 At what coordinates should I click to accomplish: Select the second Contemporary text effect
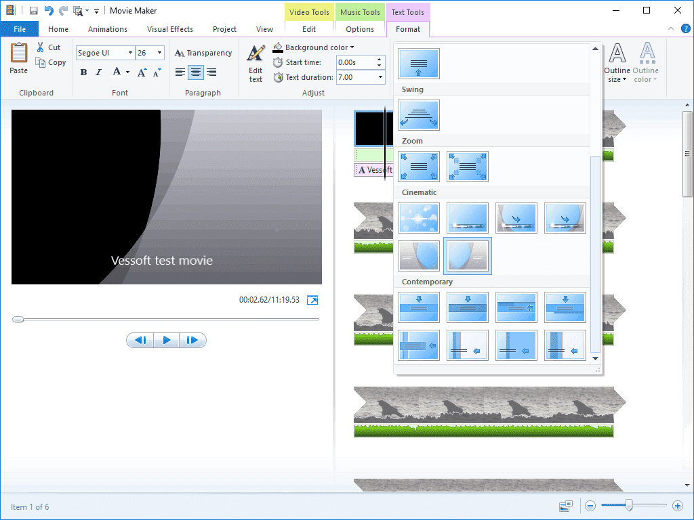tap(468, 307)
